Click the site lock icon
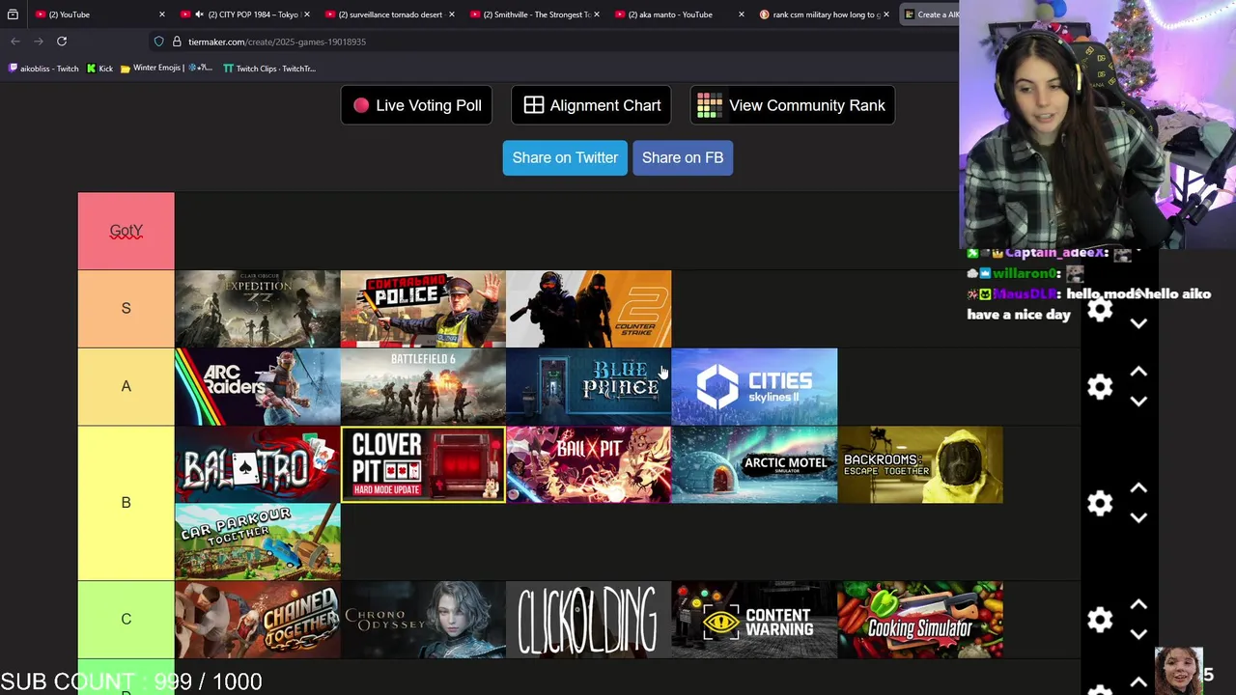 click(x=177, y=42)
